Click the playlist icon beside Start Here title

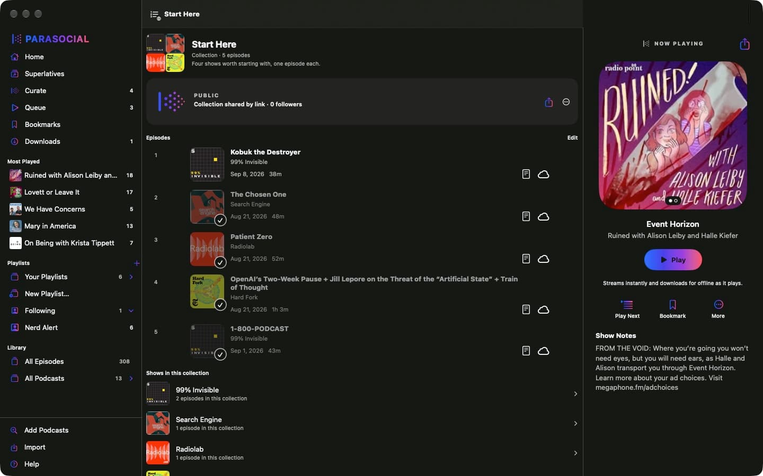coord(155,15)
